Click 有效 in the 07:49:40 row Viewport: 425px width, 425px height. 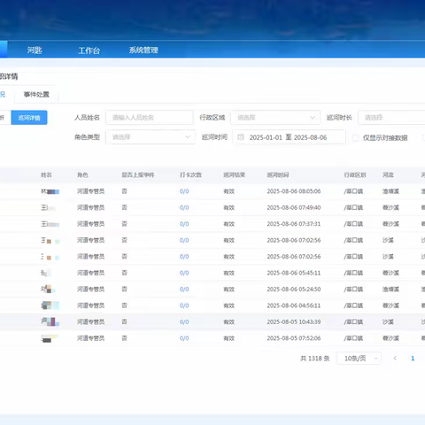coord(229,208)
